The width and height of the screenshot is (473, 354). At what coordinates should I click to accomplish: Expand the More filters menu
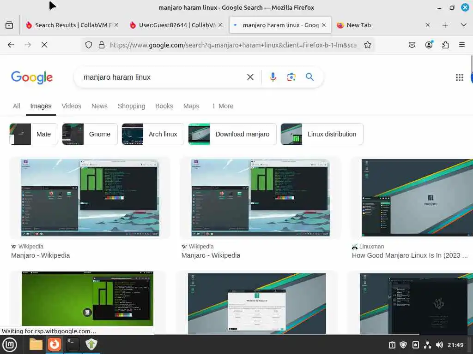coord(223,106)
